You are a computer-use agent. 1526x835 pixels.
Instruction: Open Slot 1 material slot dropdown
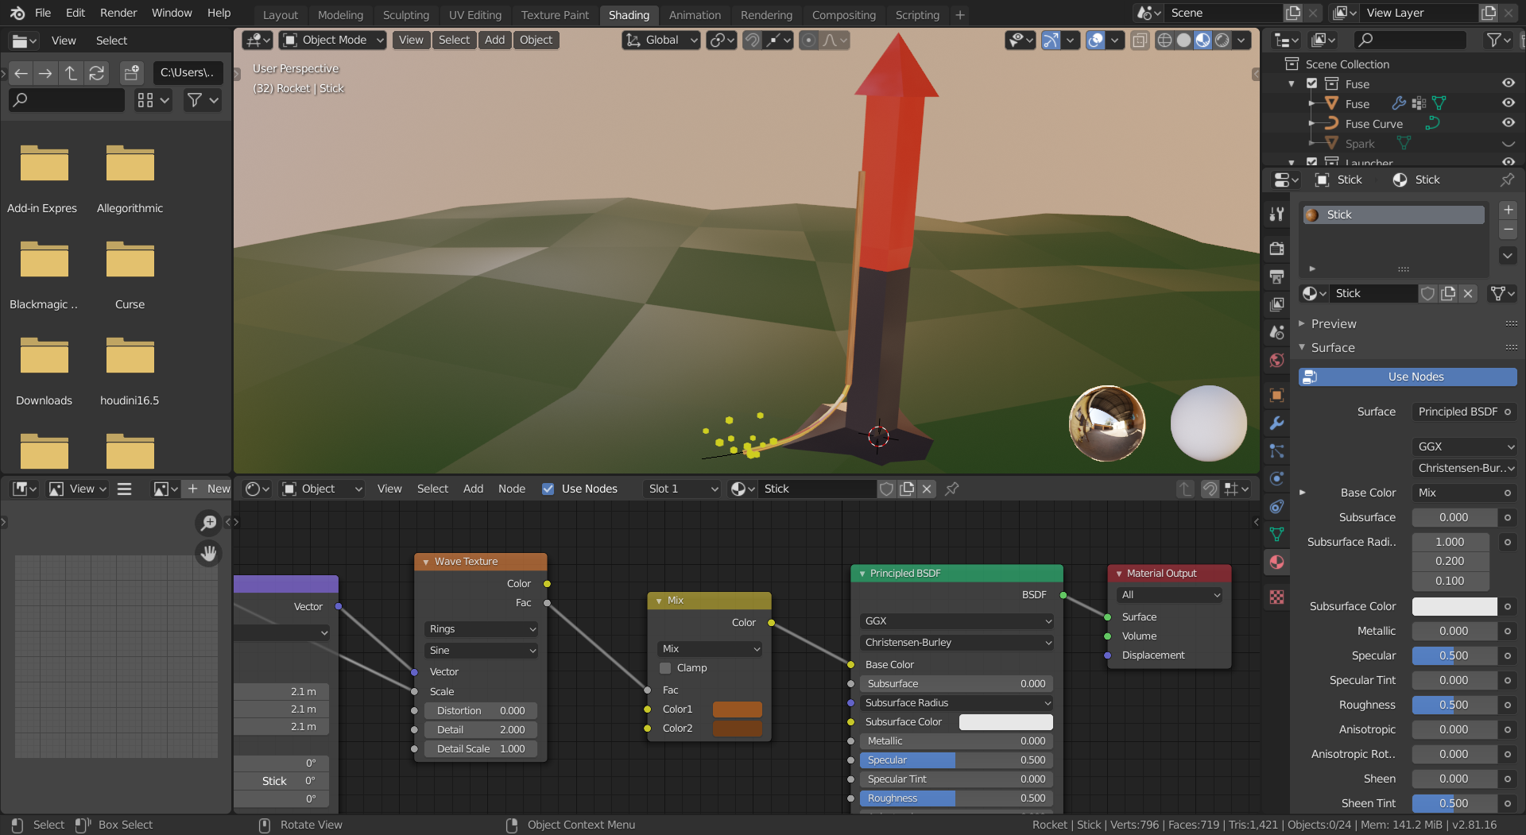coord(682,489)
